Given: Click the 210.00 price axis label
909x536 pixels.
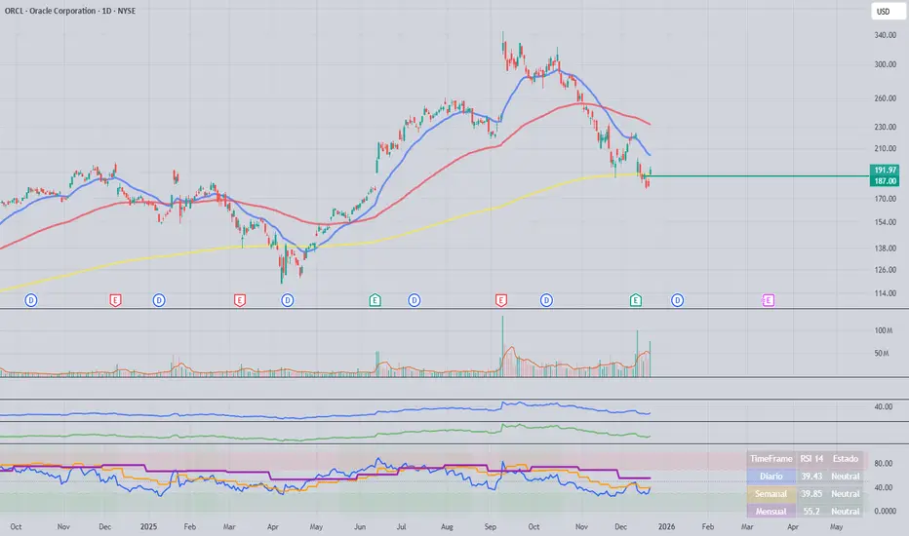Looking at the screenshot, I should 886,149.
